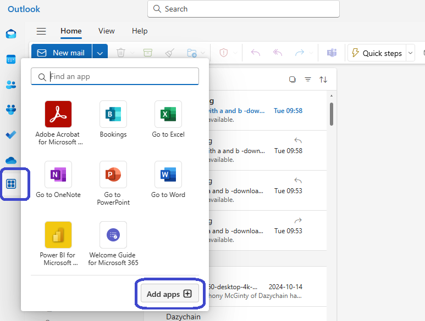Viewport: 425px width, 321px height.
Task: Open the Help tab
Action: (x=140, y=31)
